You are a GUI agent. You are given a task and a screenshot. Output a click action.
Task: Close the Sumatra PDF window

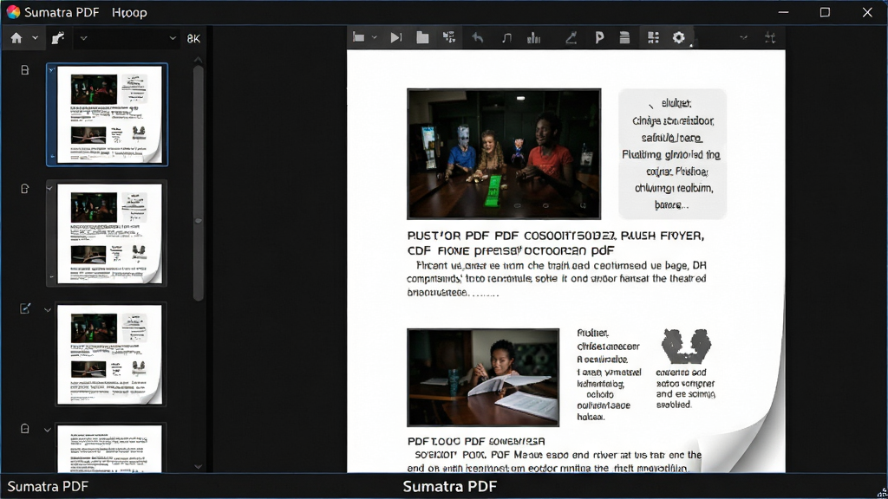867,12
